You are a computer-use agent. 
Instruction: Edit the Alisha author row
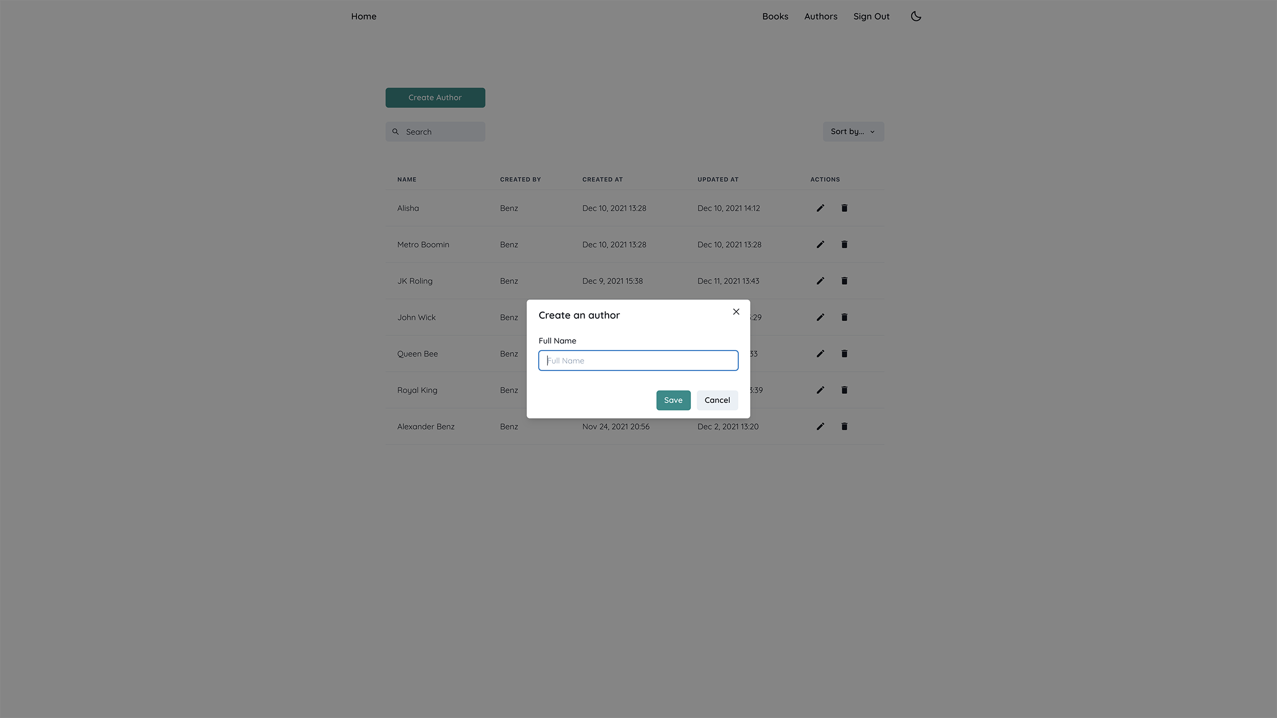click(820, 208)
